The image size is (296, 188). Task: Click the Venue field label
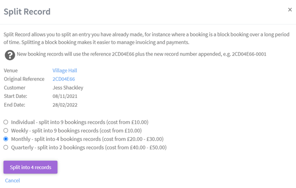point(11,71)
